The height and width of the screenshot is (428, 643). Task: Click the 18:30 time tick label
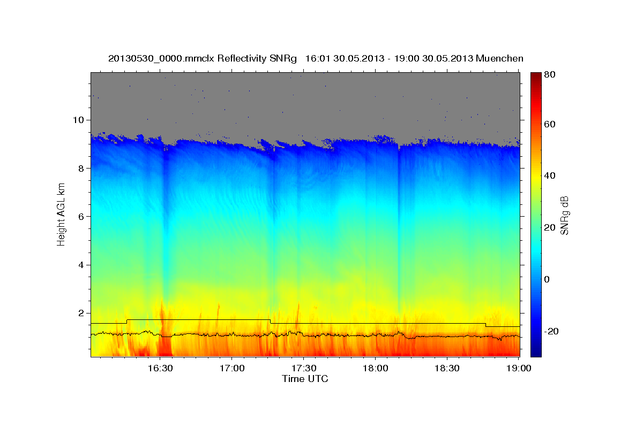click(447, 368)
